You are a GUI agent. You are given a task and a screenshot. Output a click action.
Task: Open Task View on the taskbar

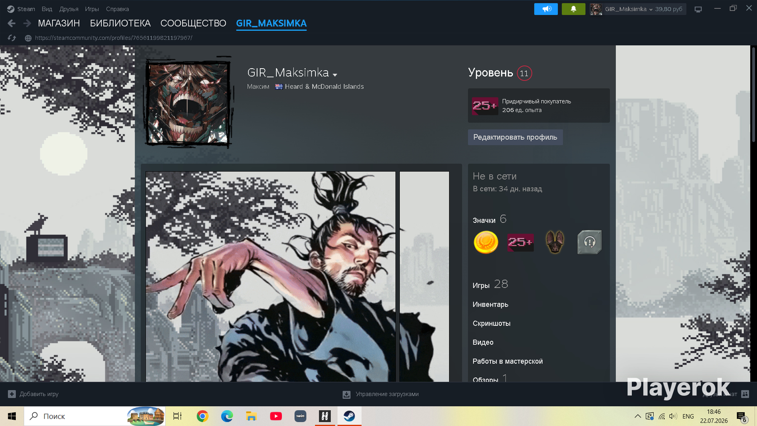(x=178, y=416)
